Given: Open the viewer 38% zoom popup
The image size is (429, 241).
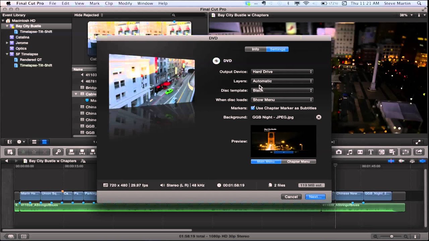Looking at the screenshot, I should point(406,15).
